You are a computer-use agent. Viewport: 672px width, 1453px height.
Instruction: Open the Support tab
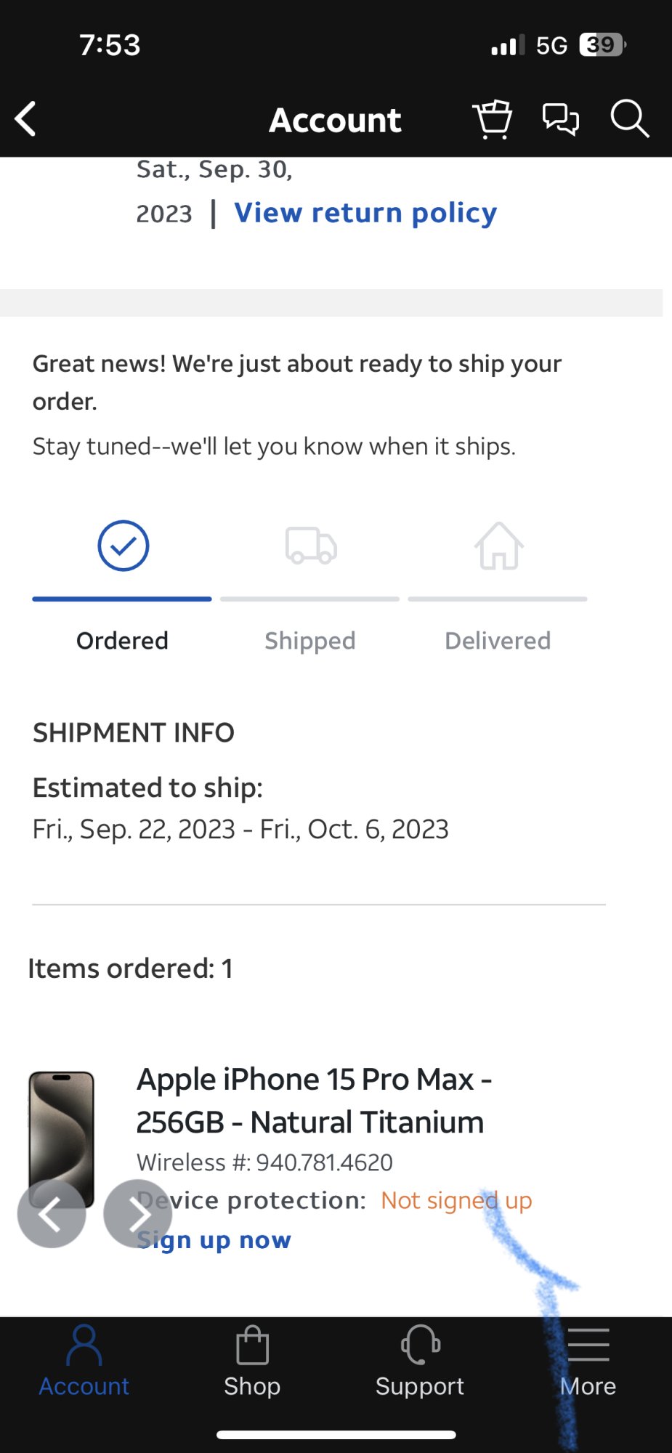point(420,1361)
